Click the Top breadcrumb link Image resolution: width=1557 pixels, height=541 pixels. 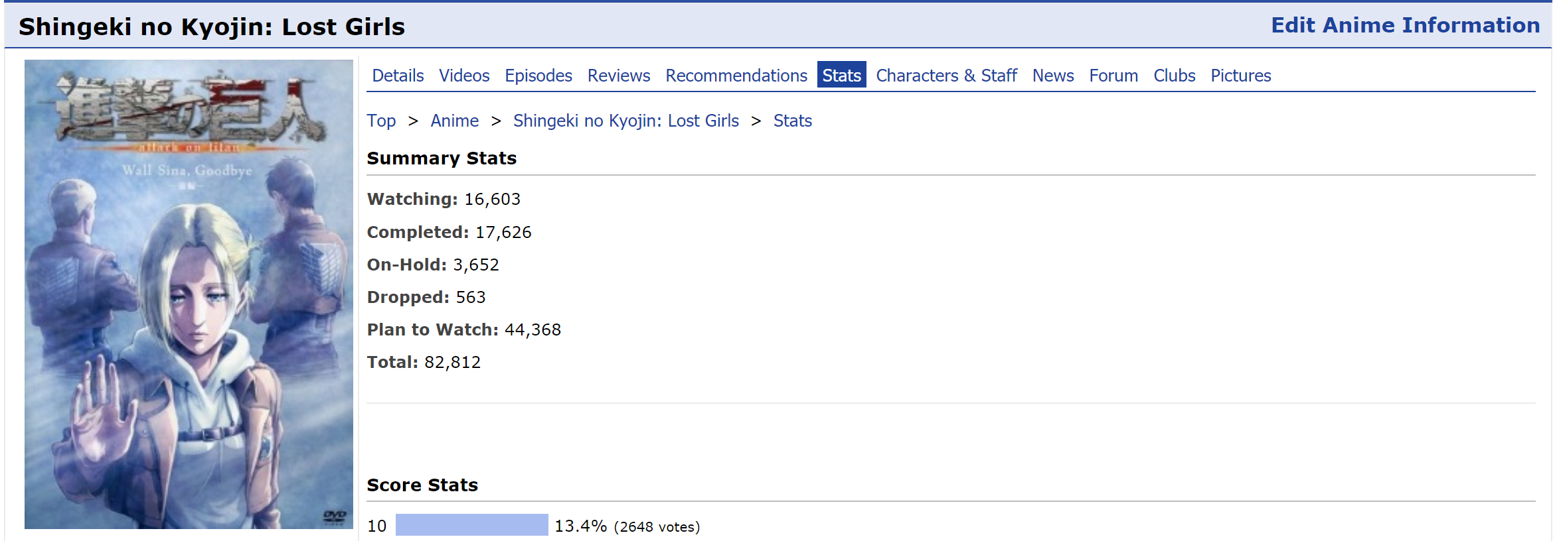point(380,121)
